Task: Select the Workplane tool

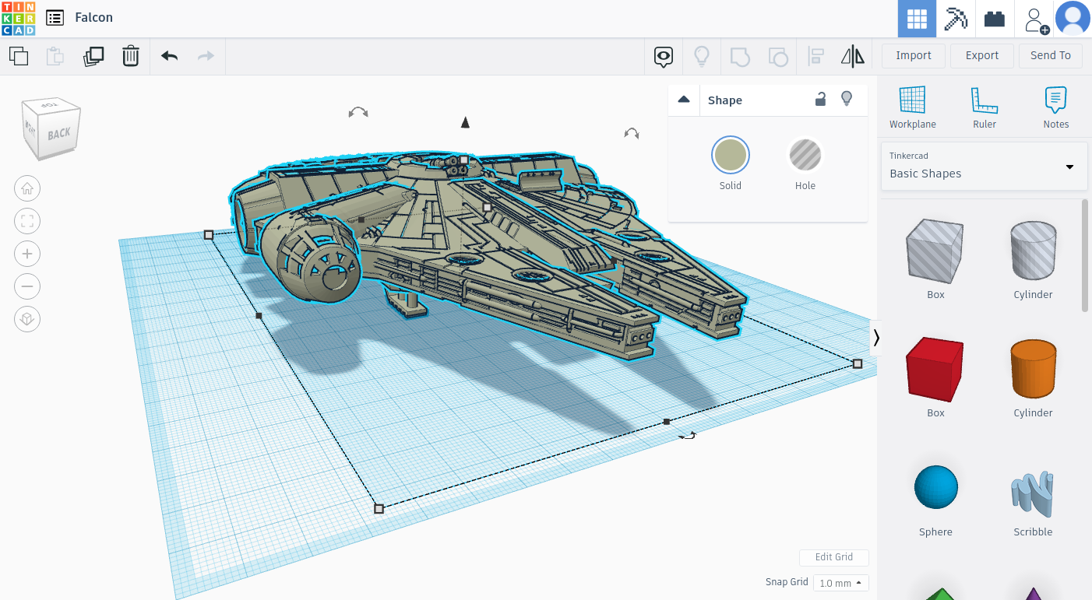Action: pyautogui.click(x=913, y=108)
